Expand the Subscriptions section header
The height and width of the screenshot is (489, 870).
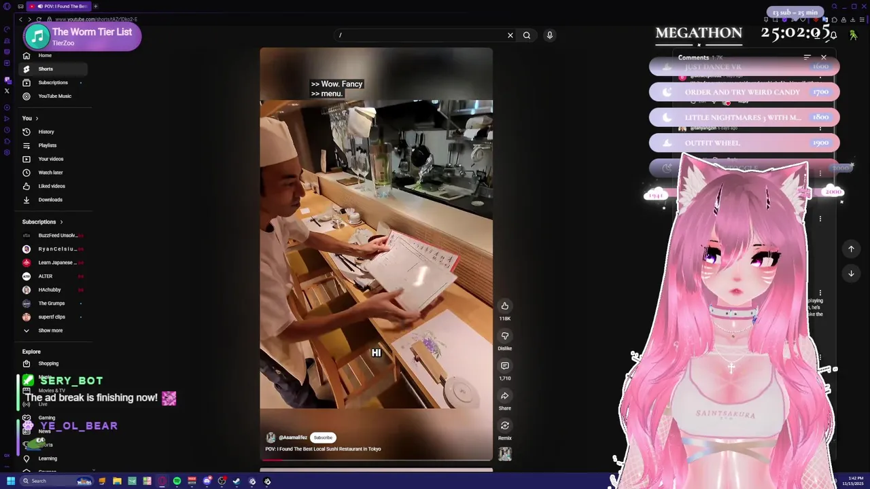click(42, 222)
